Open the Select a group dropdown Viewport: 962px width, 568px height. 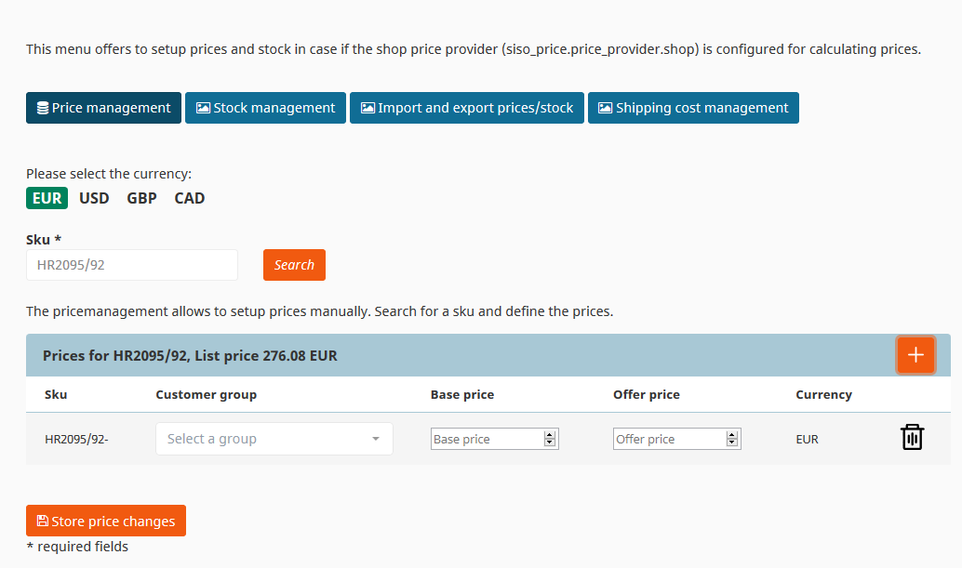coord(274,439)
